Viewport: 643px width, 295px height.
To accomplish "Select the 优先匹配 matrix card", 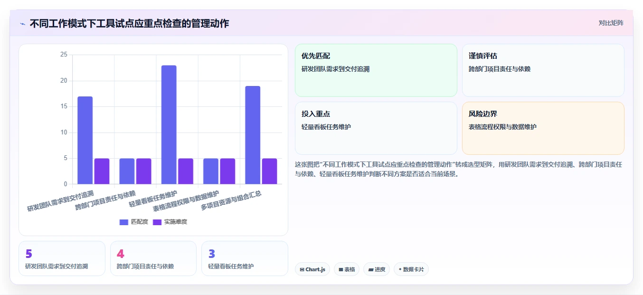I will [376, 70].
